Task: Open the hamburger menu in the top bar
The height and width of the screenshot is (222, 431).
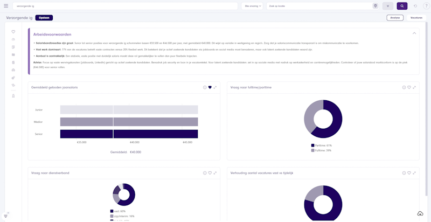Action: pyautogui.click(x=6, y=6)
